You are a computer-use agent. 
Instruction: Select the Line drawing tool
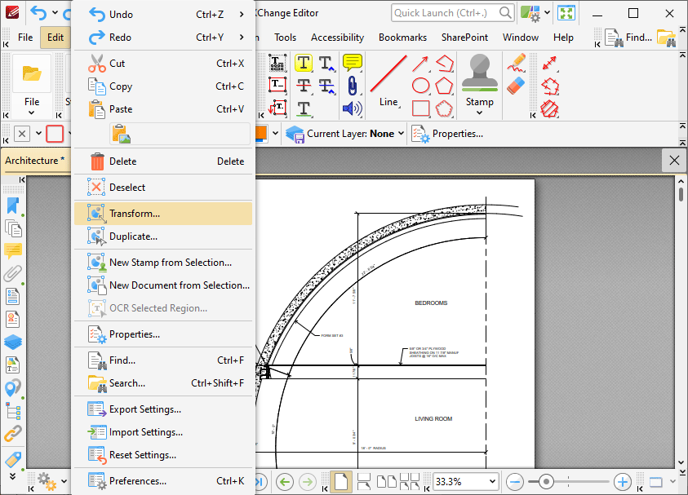point(388,81)
